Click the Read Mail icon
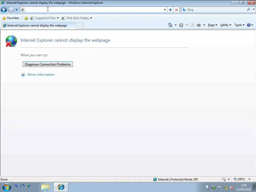The image size is (256, 192). coord(192,25)
